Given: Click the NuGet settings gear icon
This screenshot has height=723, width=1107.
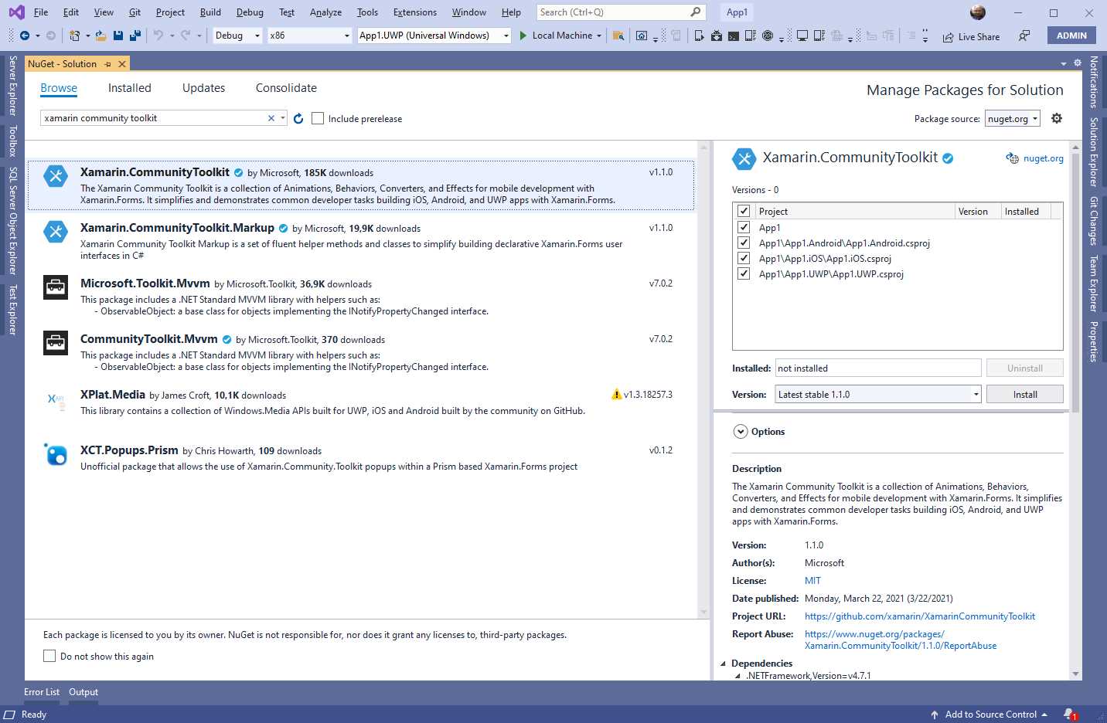Looking at the screenshot, I should pos(1057,118).
